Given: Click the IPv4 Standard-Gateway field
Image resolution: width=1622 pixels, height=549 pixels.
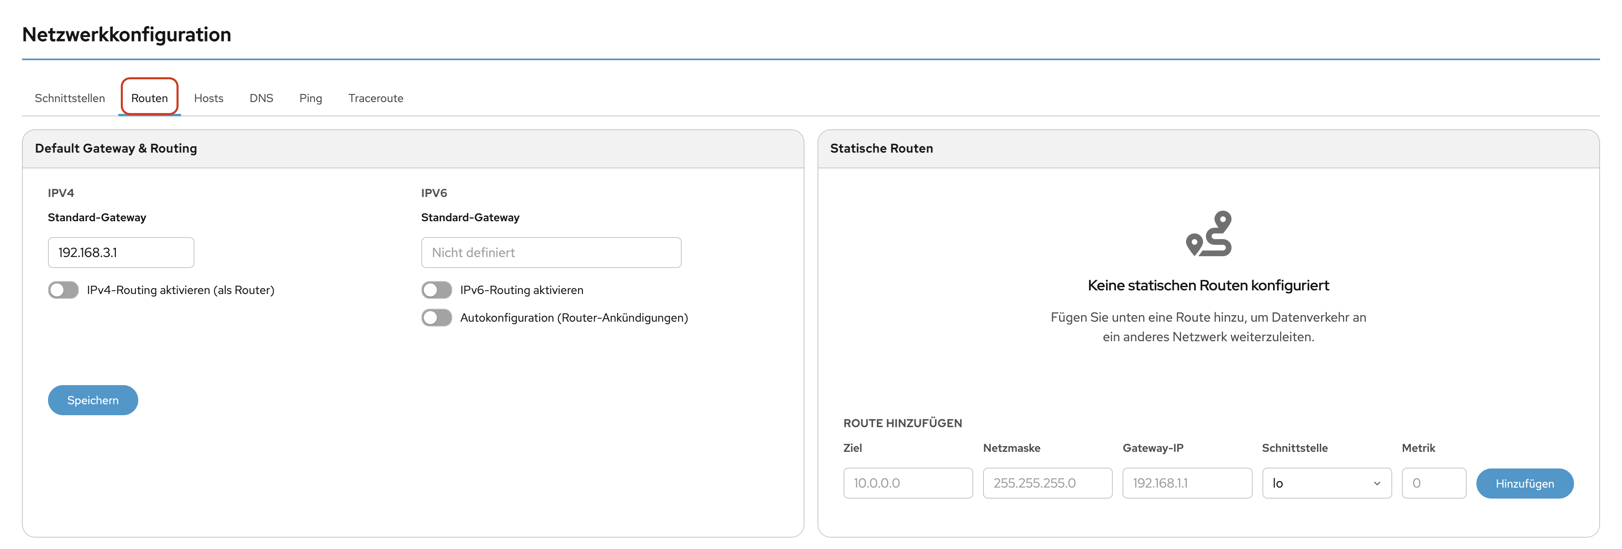Looking at the screenshot, I should 121,253.
